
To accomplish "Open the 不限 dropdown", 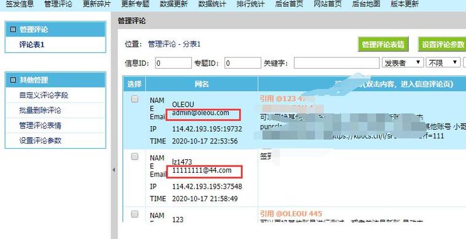I will point(443,63).
